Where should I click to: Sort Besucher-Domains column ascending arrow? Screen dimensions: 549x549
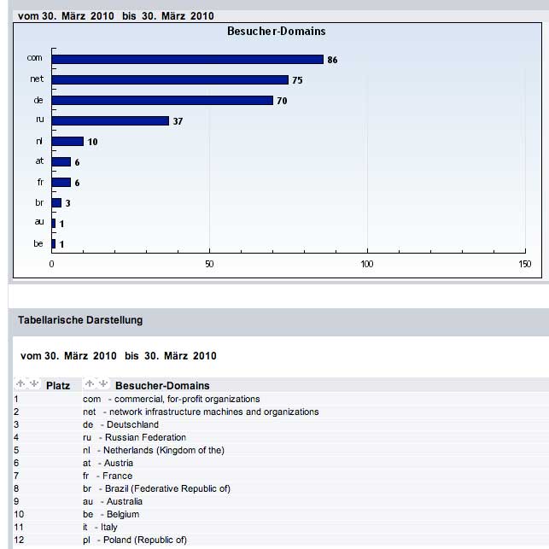coord(89,385)
